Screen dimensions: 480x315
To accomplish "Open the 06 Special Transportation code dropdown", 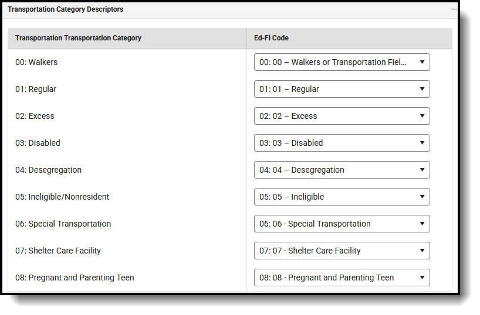I will (342, 224).
